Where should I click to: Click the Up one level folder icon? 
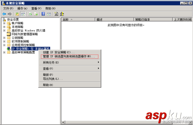(x=17, y=14)
